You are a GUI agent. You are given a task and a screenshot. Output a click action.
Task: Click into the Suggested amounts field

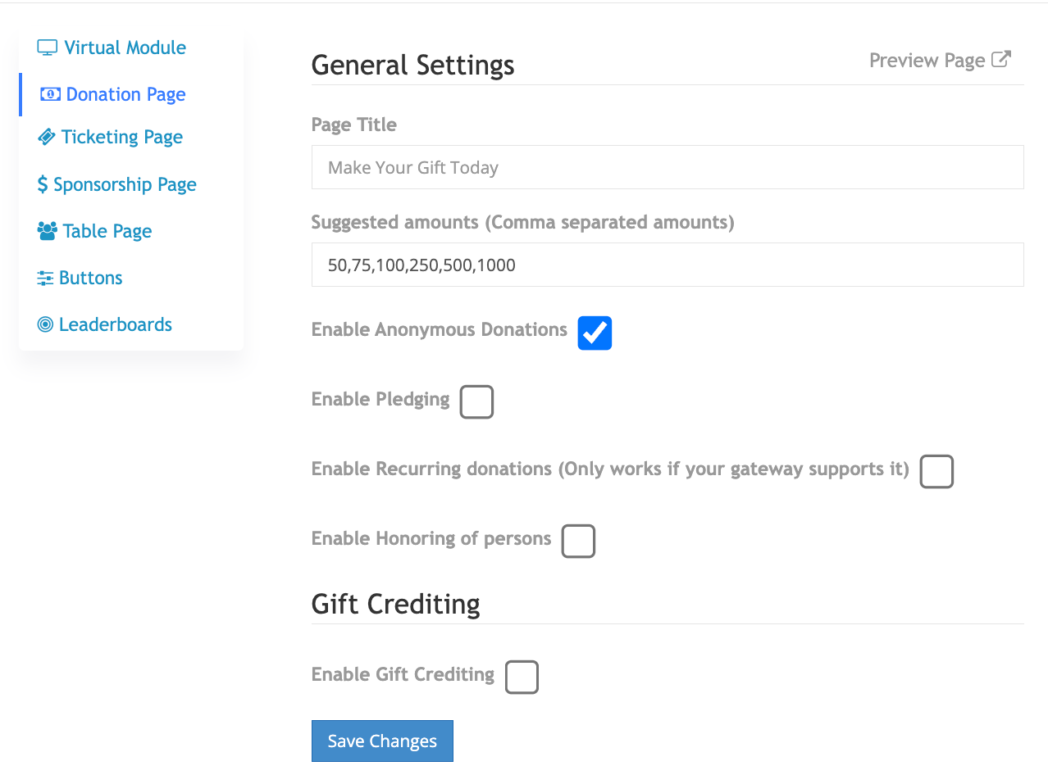pyautogui.click(x=668, y=265)
